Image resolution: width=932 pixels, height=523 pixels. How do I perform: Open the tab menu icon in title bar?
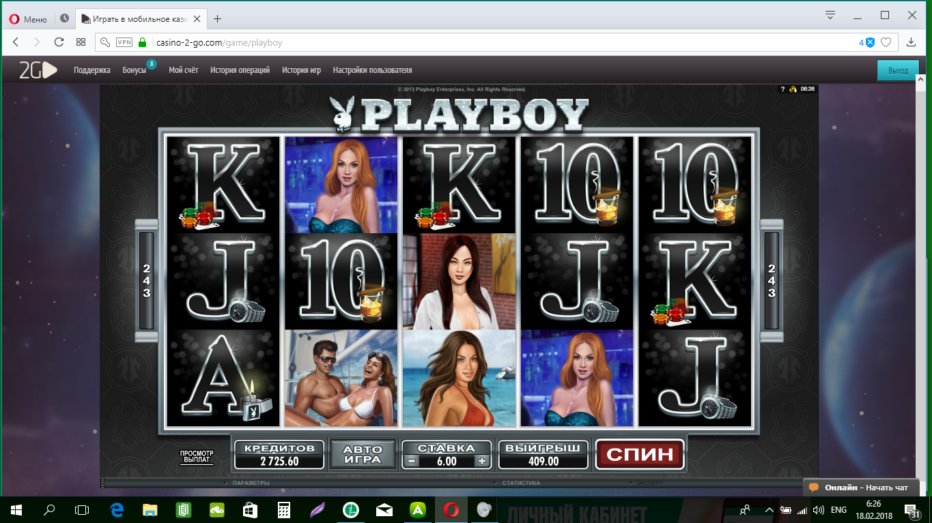click(x=830, y=15)
